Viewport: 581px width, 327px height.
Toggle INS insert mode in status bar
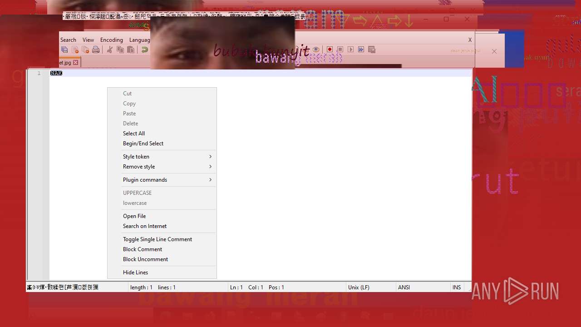pyautogui.click(x=457, y=287)
